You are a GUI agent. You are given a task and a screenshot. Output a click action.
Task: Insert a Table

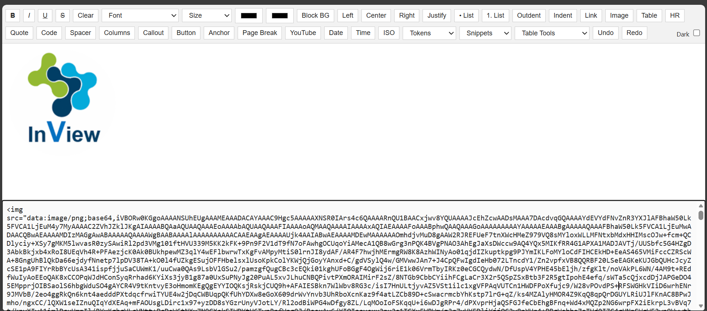click(x=649, y=15)
